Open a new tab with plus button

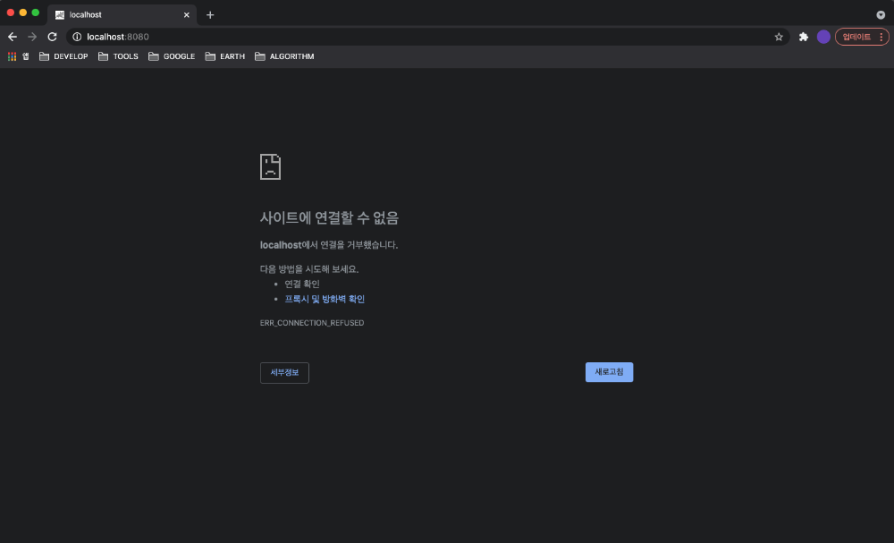point(210,15)
